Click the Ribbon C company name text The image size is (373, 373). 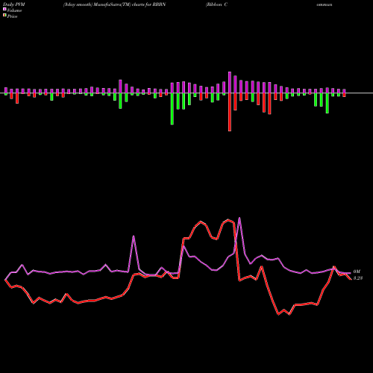pyautogui.click(x=216, y=4)
